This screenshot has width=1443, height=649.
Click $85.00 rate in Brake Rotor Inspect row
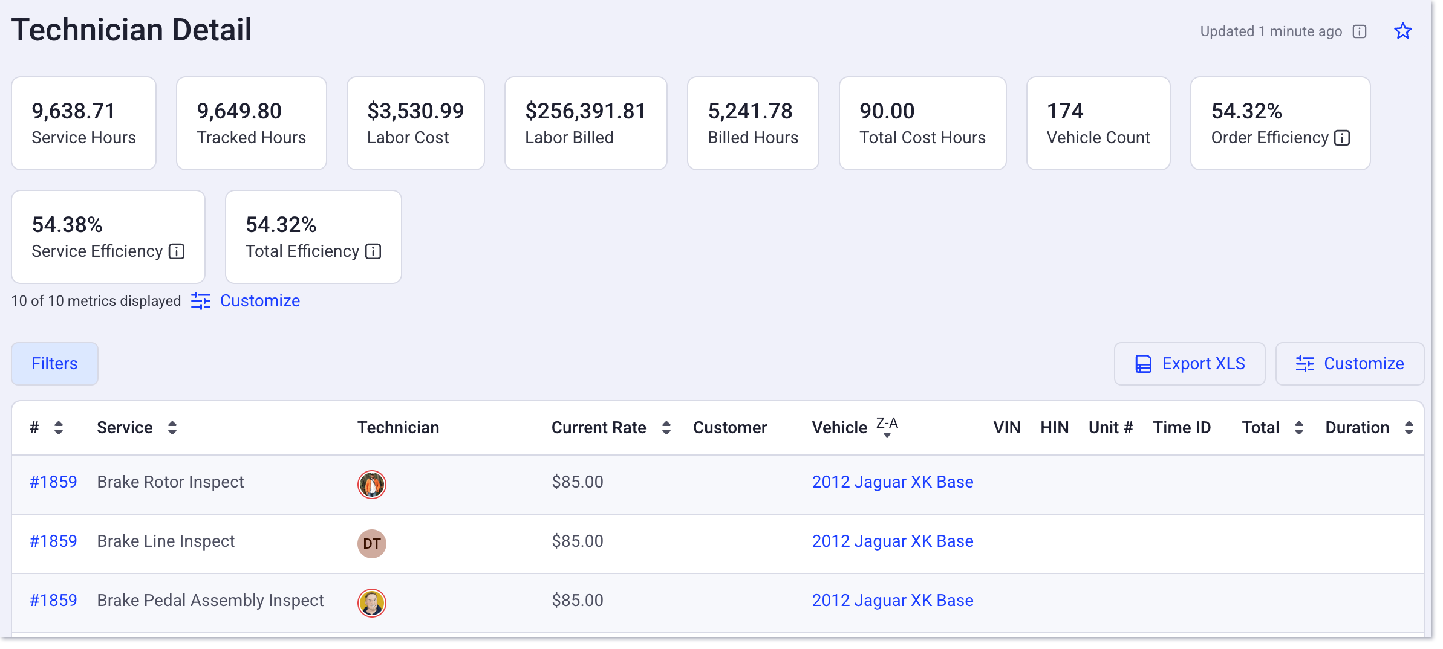point(578,482)
